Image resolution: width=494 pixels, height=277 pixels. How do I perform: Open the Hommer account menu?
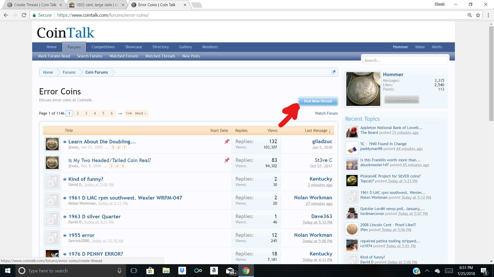click(400, 47)
